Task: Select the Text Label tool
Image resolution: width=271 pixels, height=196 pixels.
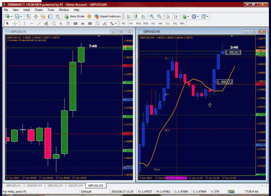Action: pyautogui.click(x=68, y=23)
